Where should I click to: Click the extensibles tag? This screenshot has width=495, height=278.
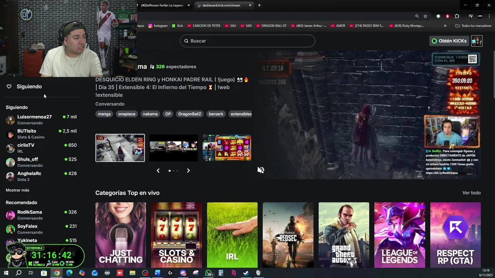(240, 114)
